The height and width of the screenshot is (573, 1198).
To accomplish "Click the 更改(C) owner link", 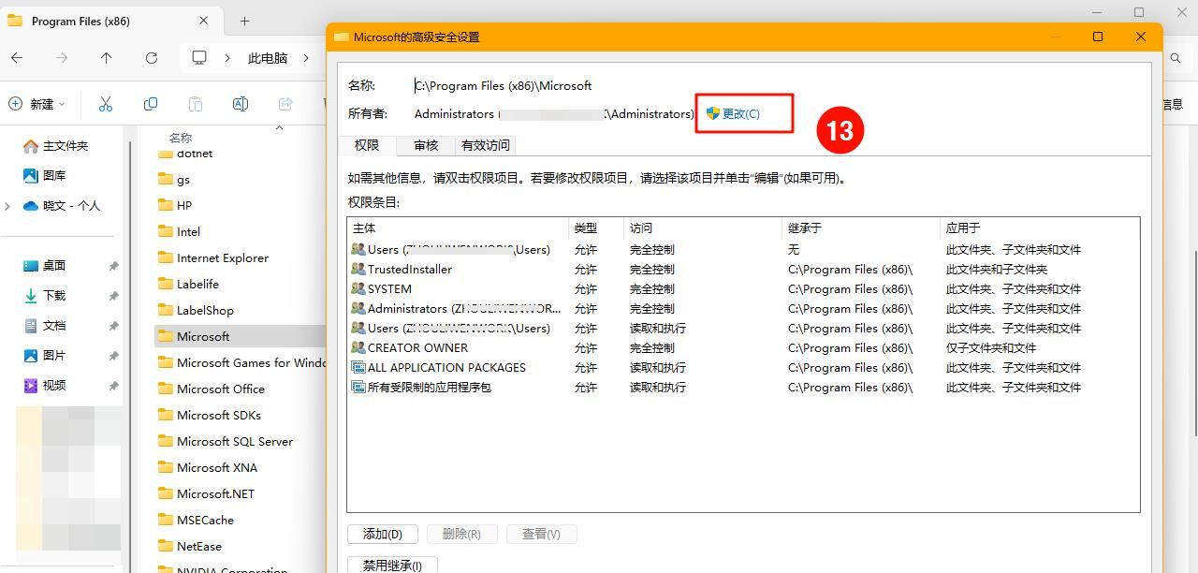I will click(743, 113).
